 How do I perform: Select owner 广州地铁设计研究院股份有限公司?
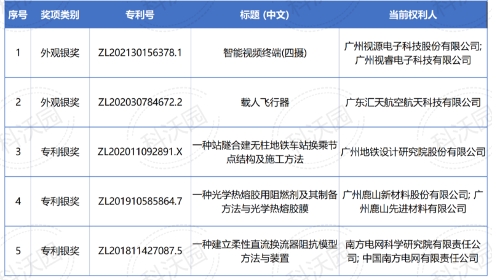[x=413, y=152]
